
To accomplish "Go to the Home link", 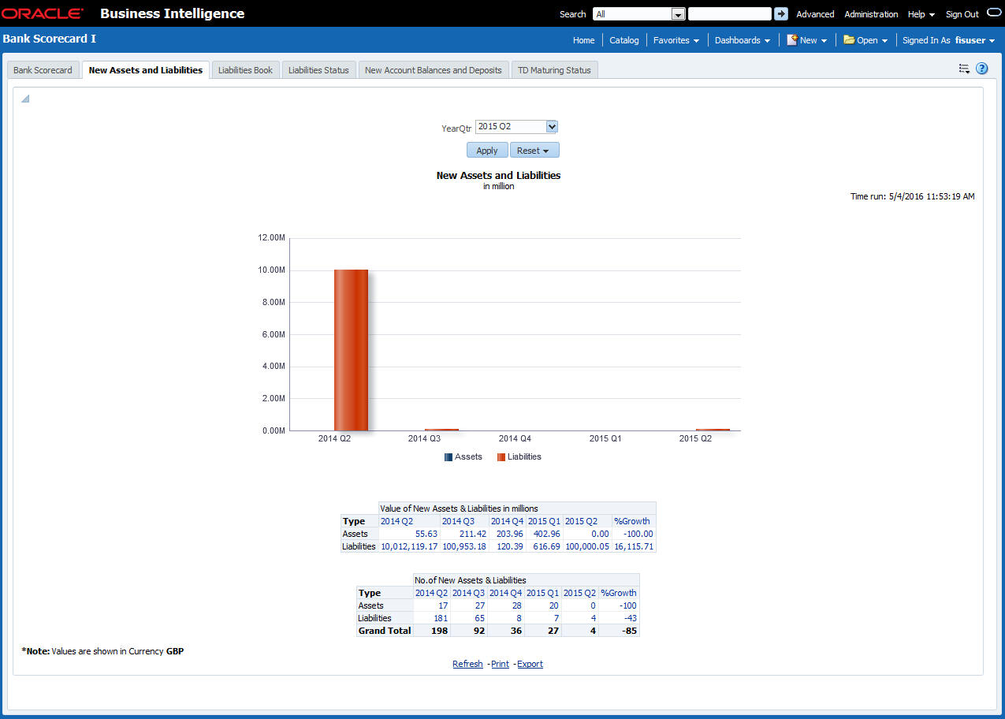I will [x=583, y=40].
